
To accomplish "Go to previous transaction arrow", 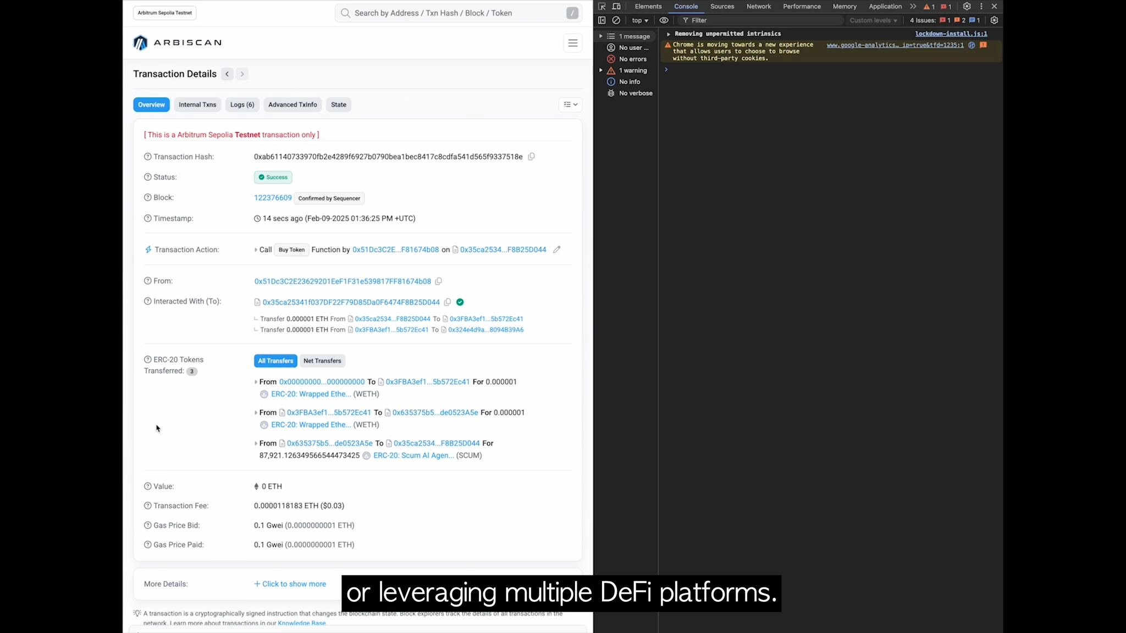I will (227, 74).
